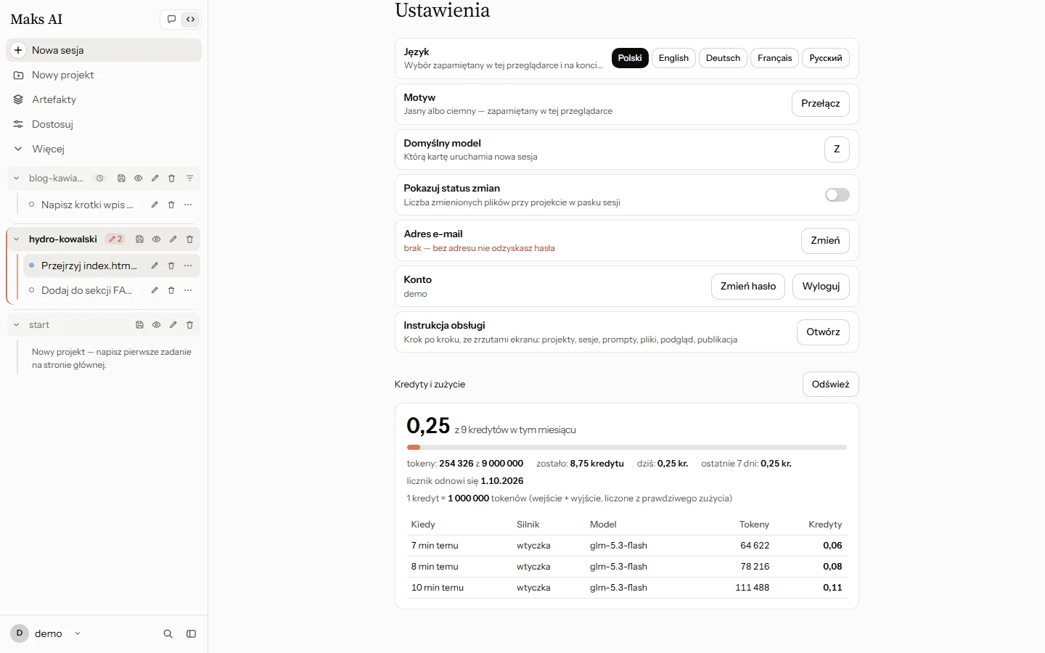Start a Nowa sesja
Image resolution: width=1045 pixels, height=653 pixels.
point(104,50)
